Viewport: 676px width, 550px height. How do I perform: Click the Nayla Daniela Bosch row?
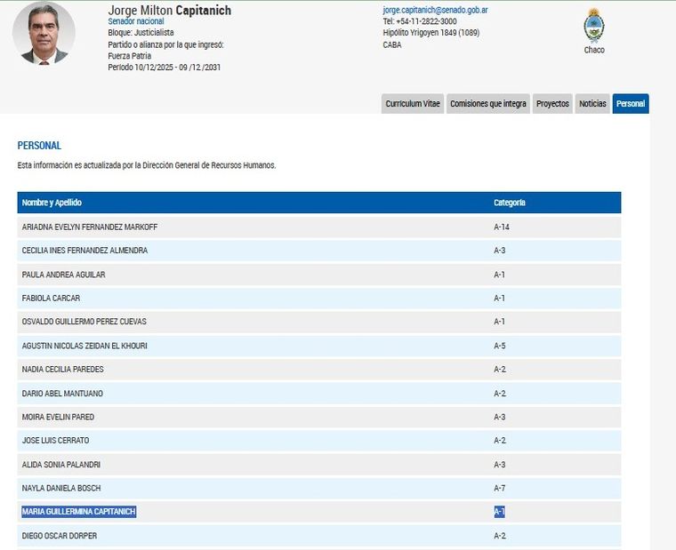pyautogui.click(x=61, y=488)
